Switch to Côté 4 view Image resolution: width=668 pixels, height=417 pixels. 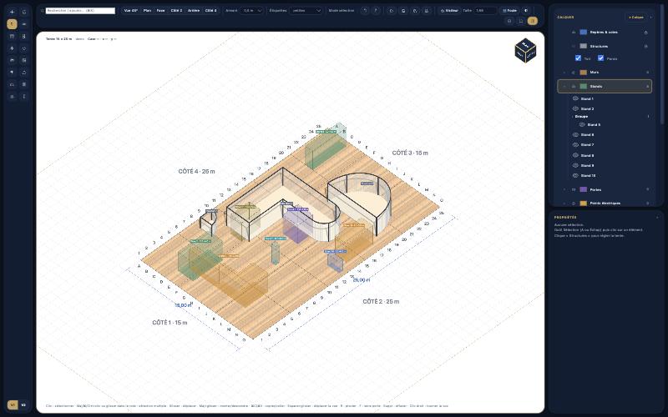click(x=211, y=11)
